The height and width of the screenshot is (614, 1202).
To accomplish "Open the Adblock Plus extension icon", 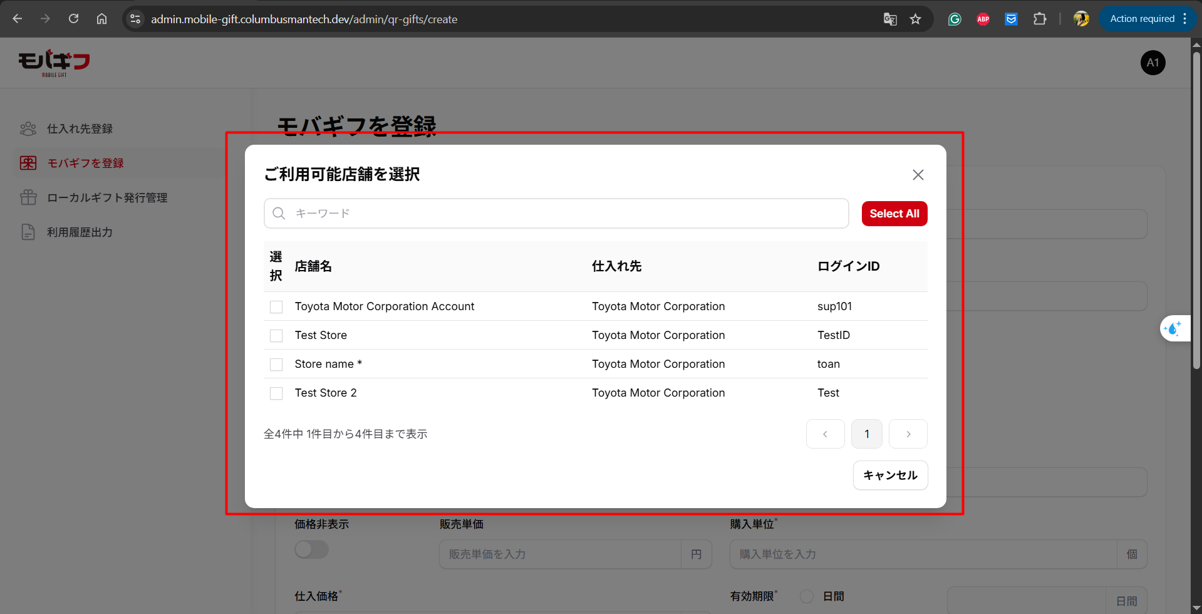I will [x=983, y=19].
